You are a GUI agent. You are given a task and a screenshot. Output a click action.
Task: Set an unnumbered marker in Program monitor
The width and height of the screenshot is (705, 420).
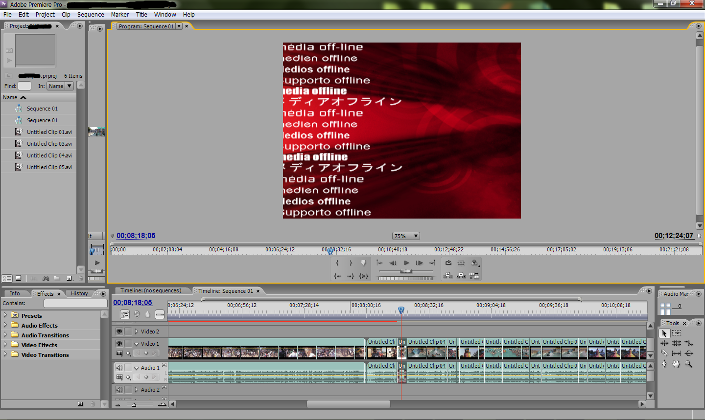coord(363,263)
